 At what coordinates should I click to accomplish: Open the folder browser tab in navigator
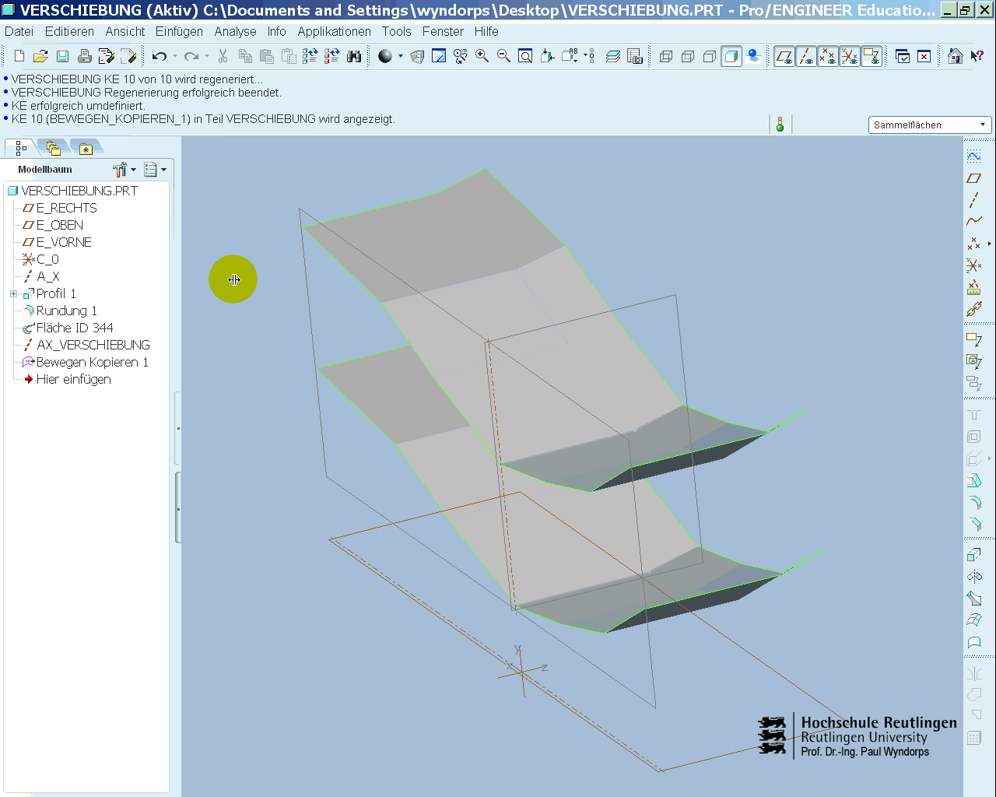(53, 148)
